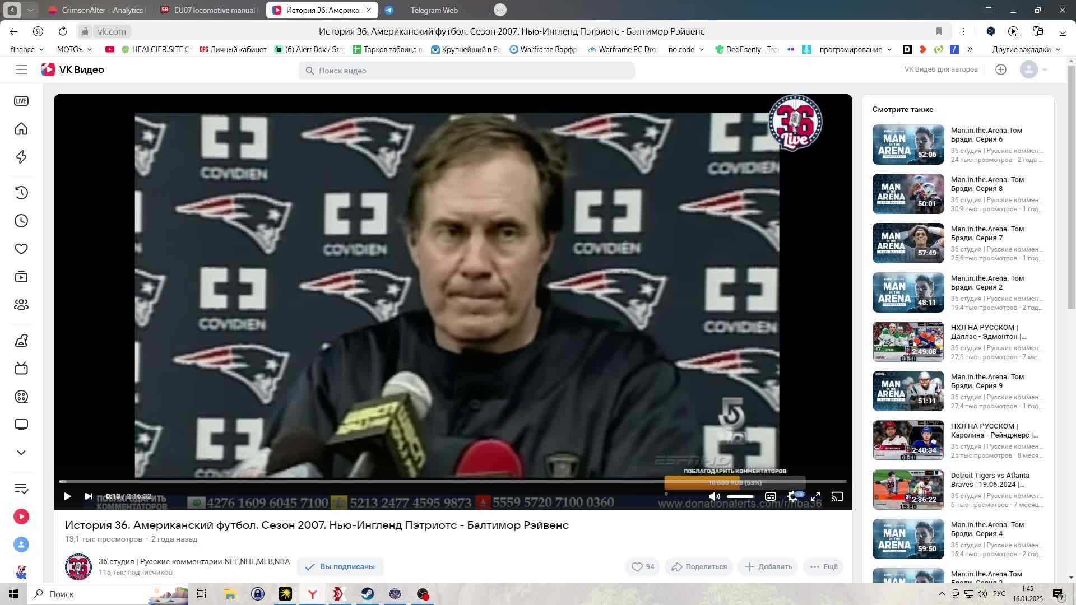Bookmark this page icon
Screen dimensions: 1076x605
pyautogui.click(x=939, y=31)
